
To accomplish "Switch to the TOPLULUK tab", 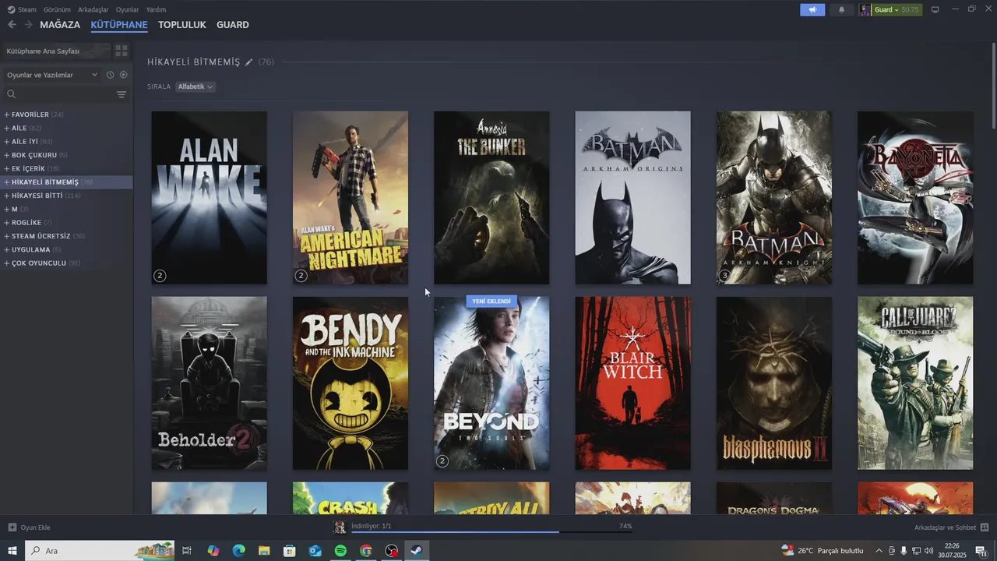I will 181,25.
